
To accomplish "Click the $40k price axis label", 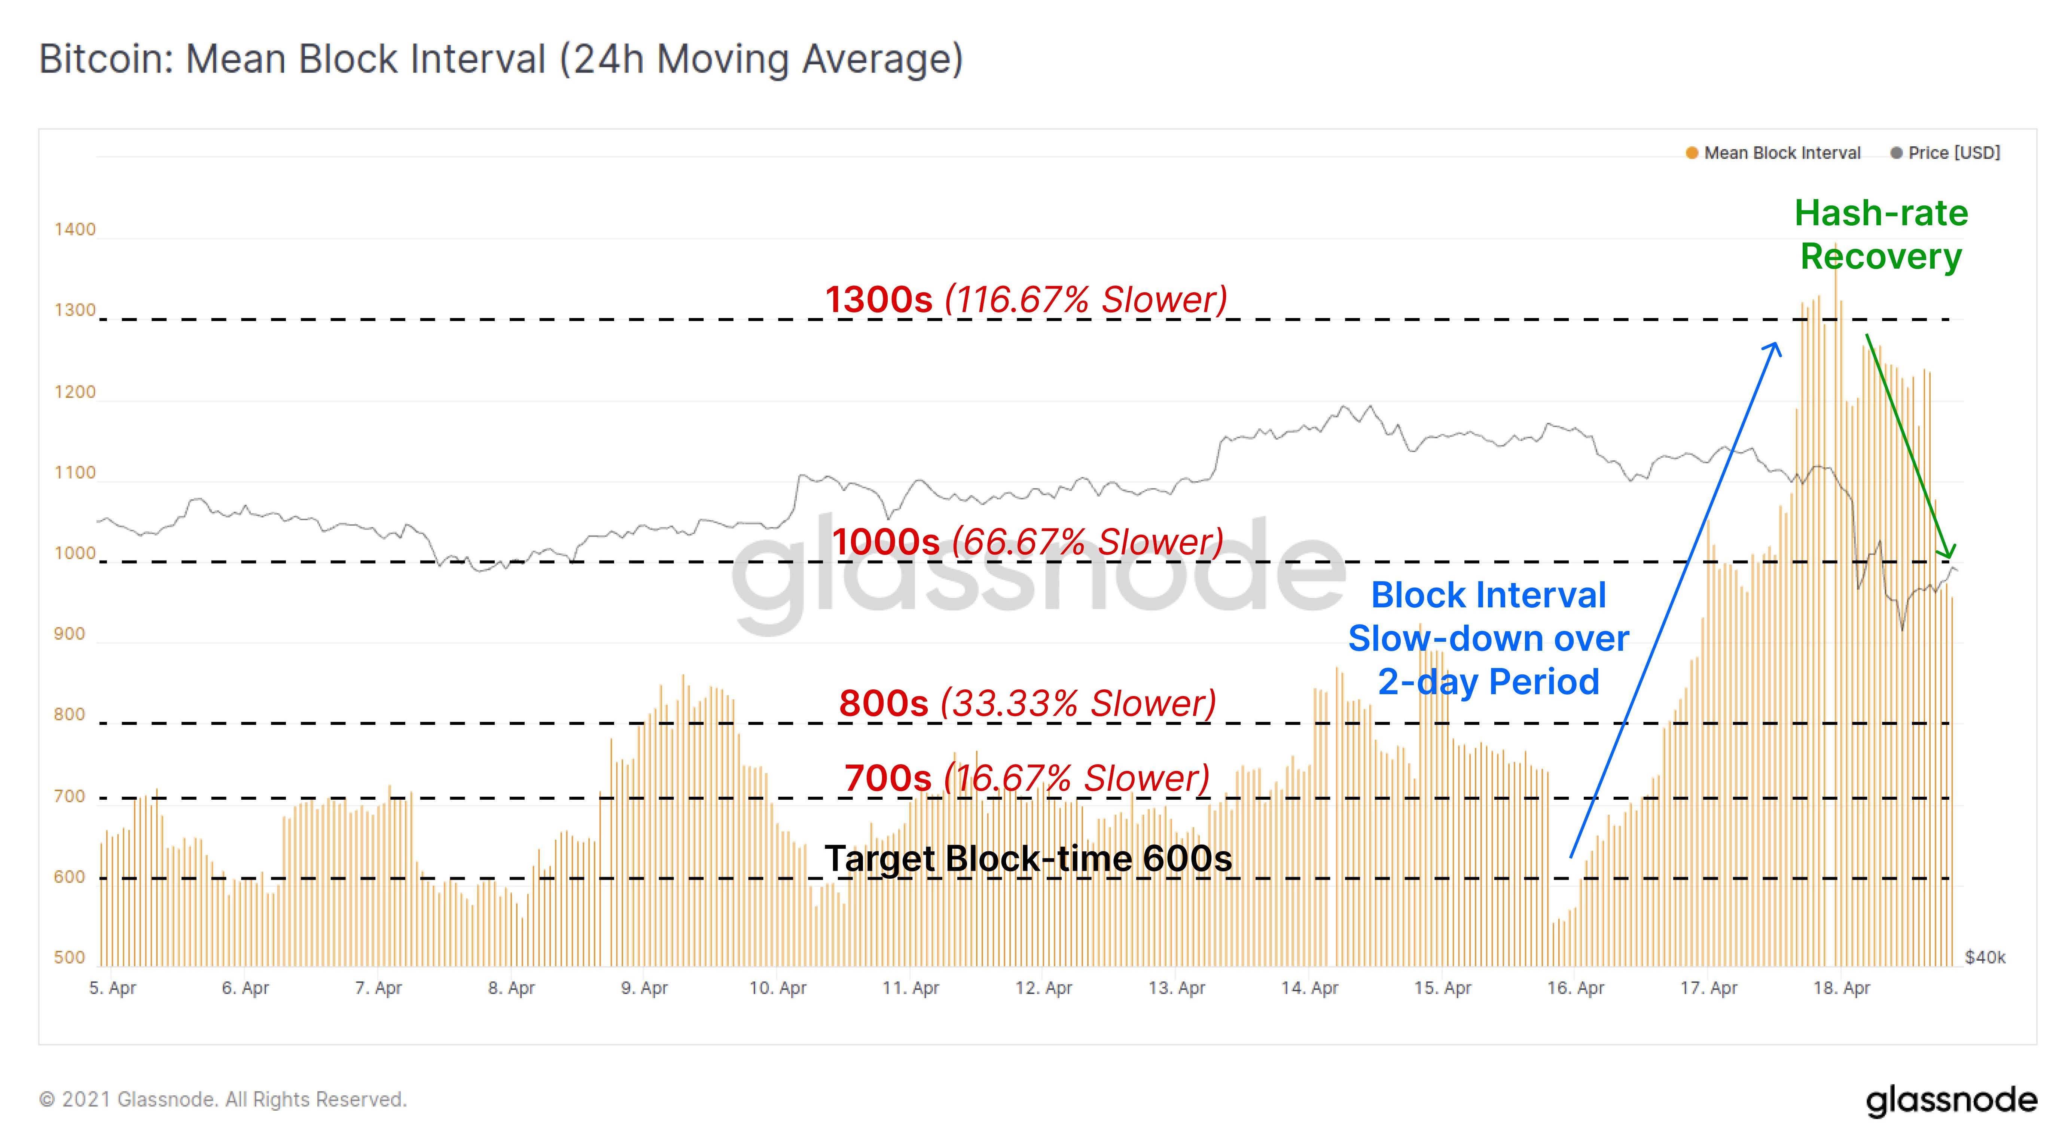I will (x=1985, y=958).
